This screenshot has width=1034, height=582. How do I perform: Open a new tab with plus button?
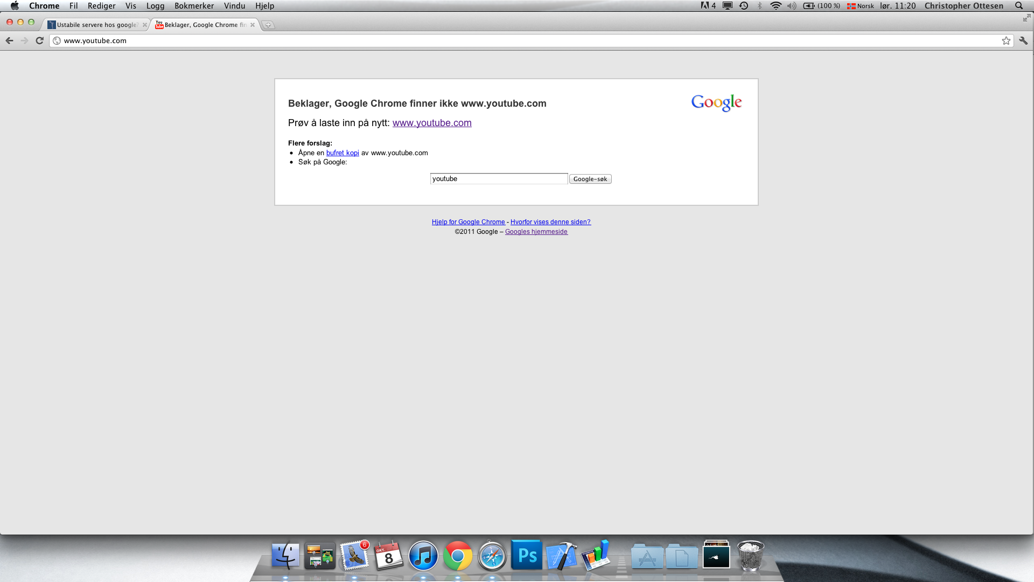tap(268, 25)
